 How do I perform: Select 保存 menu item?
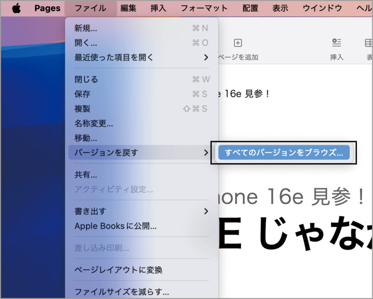(x=142, y=94)
